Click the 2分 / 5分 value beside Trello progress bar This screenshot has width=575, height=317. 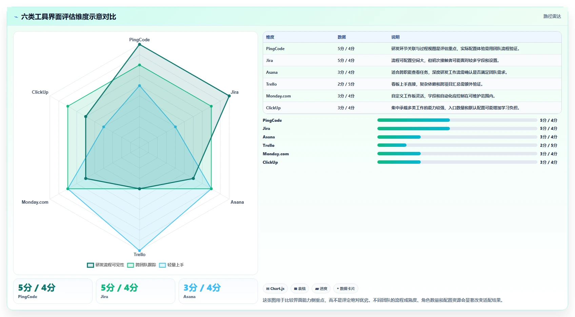pyautogui.click(x=549, y=145)
